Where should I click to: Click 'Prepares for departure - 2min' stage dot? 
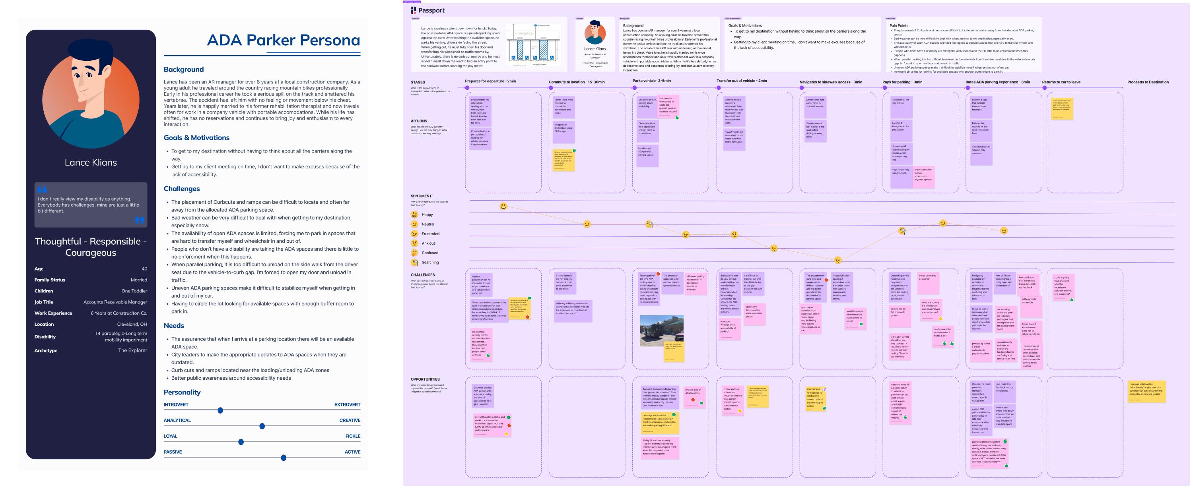(467, 87)
